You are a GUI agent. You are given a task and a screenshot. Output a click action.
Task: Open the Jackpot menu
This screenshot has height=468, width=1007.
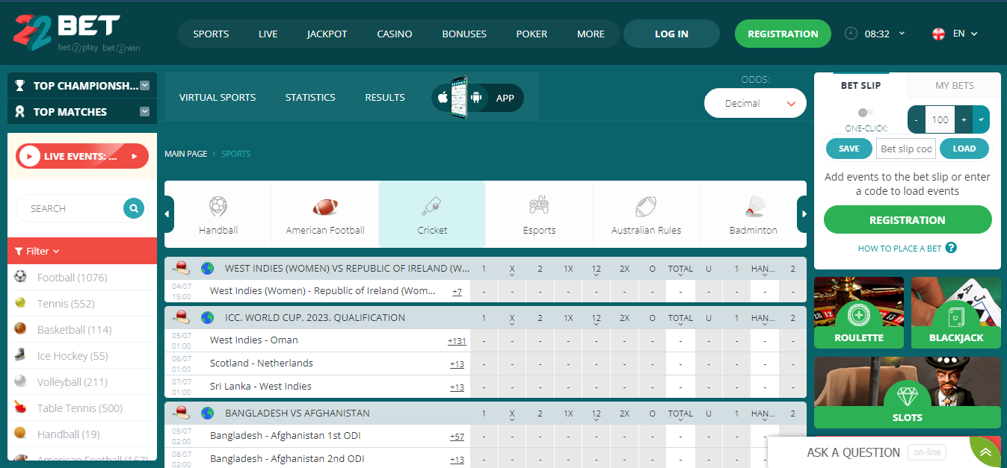click(327, 34)
